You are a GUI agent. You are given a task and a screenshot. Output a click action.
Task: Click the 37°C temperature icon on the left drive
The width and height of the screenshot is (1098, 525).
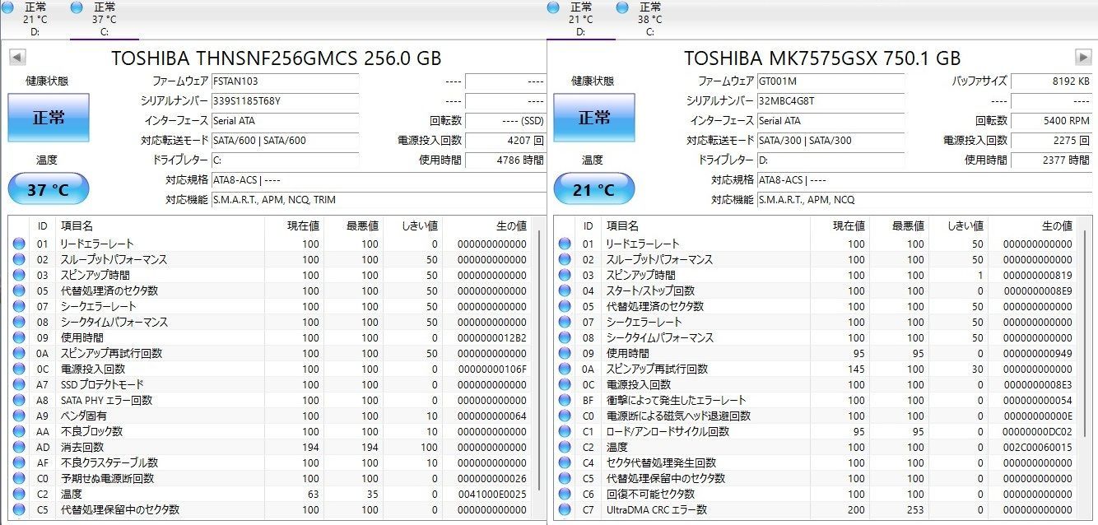tap(48, 188)
